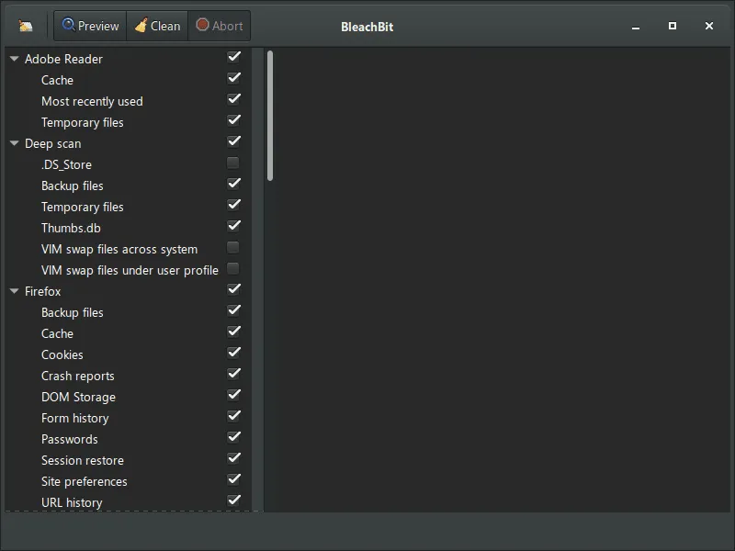Viewport: 735px width, 551px height.
Task: Select the '.DS_Store' row text
Action: [x=66, y=164]
